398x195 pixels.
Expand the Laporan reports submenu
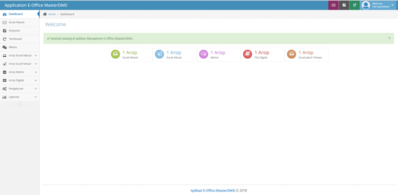[x=19, y=97]
